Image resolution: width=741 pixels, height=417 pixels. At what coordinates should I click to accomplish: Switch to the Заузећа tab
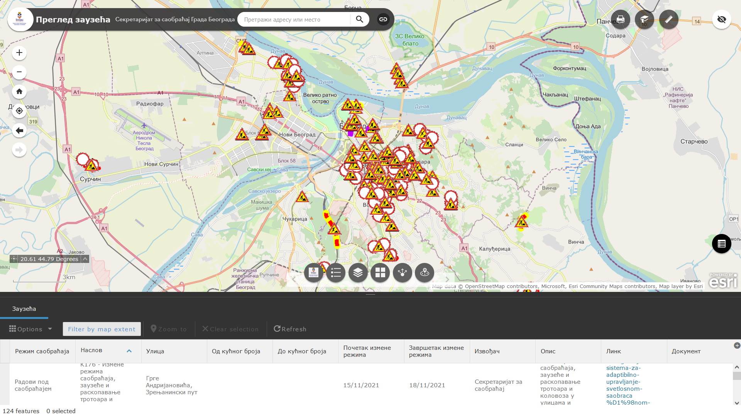tap(24, 309)
